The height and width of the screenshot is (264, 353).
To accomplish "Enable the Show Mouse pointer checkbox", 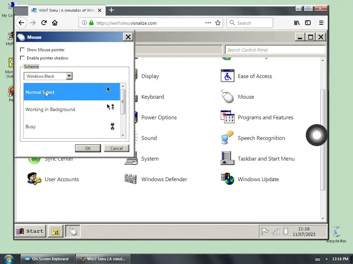I will [22, 49].
